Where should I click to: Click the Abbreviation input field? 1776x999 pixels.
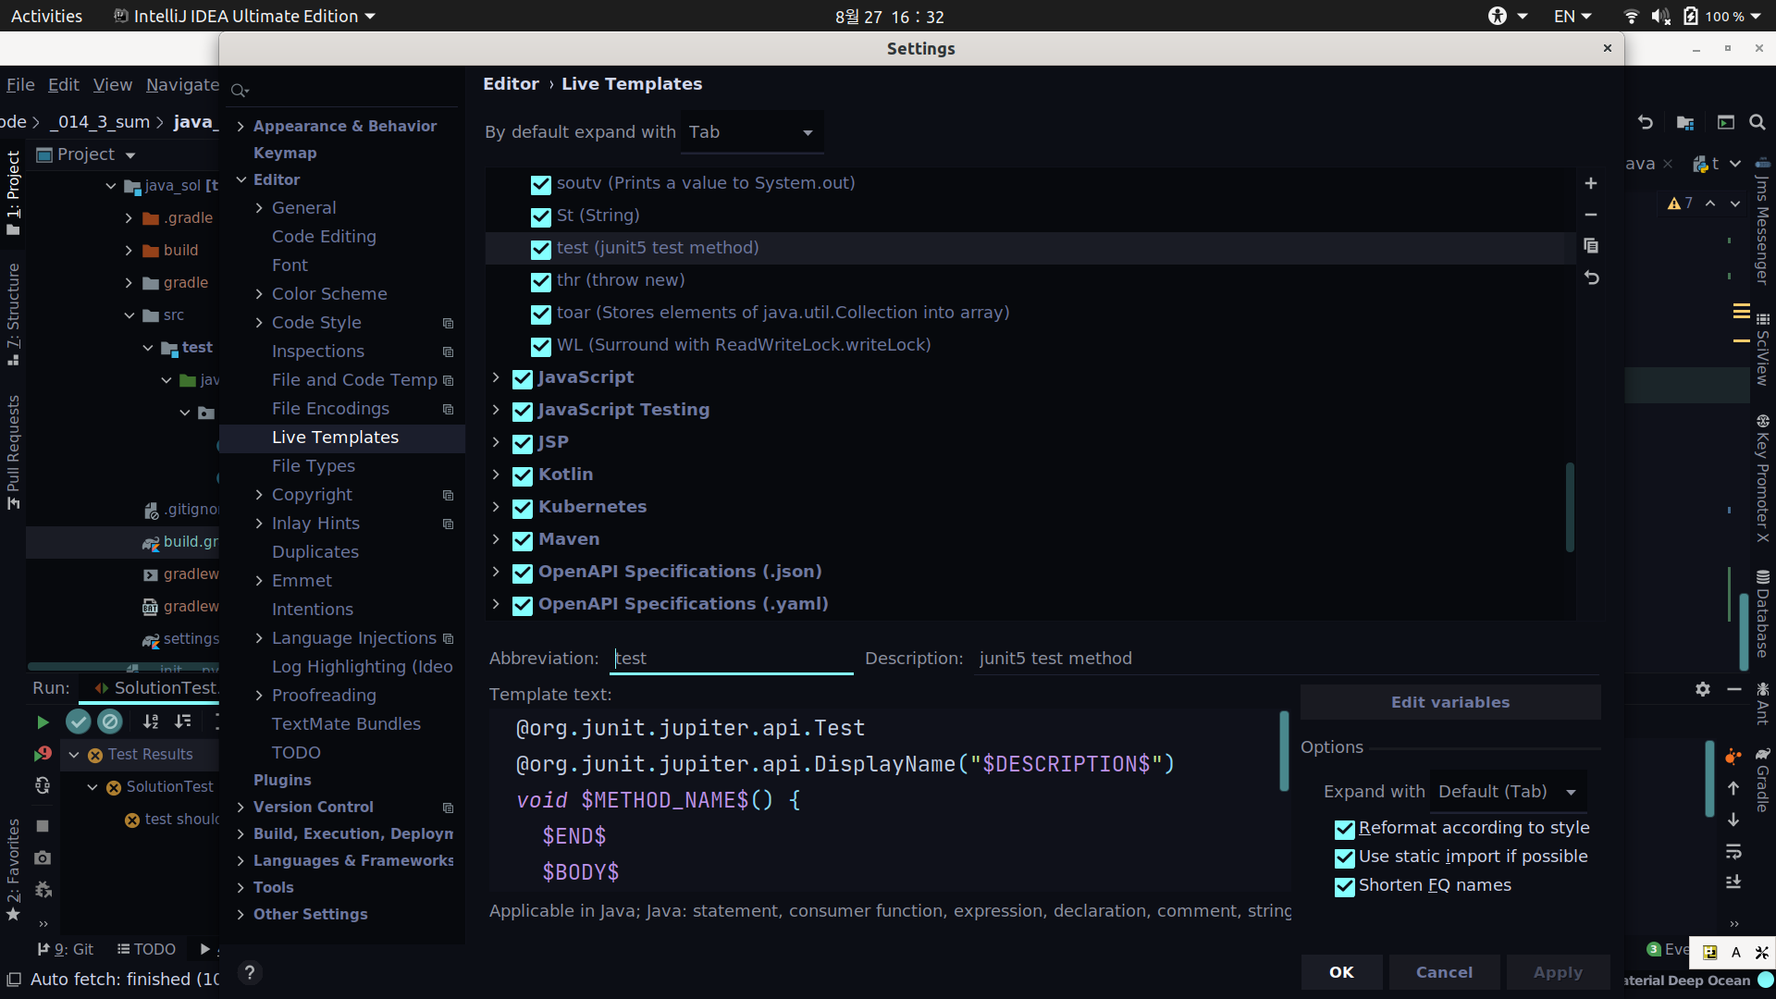(x=731, y=659)
